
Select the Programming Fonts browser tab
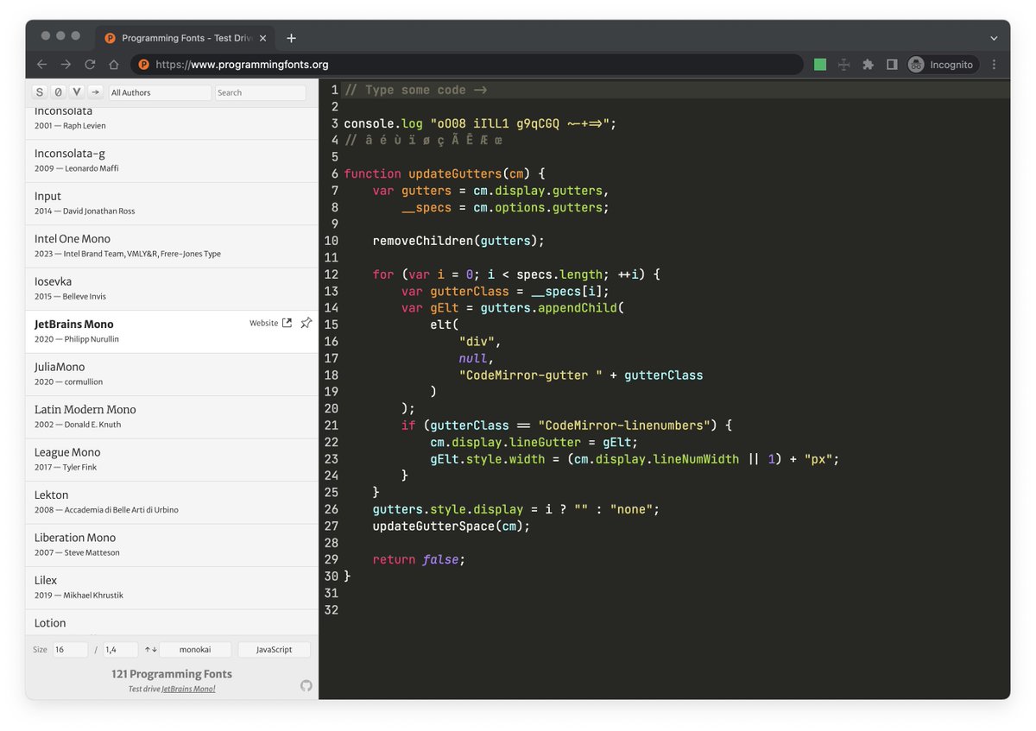click(x=186, y=38)
